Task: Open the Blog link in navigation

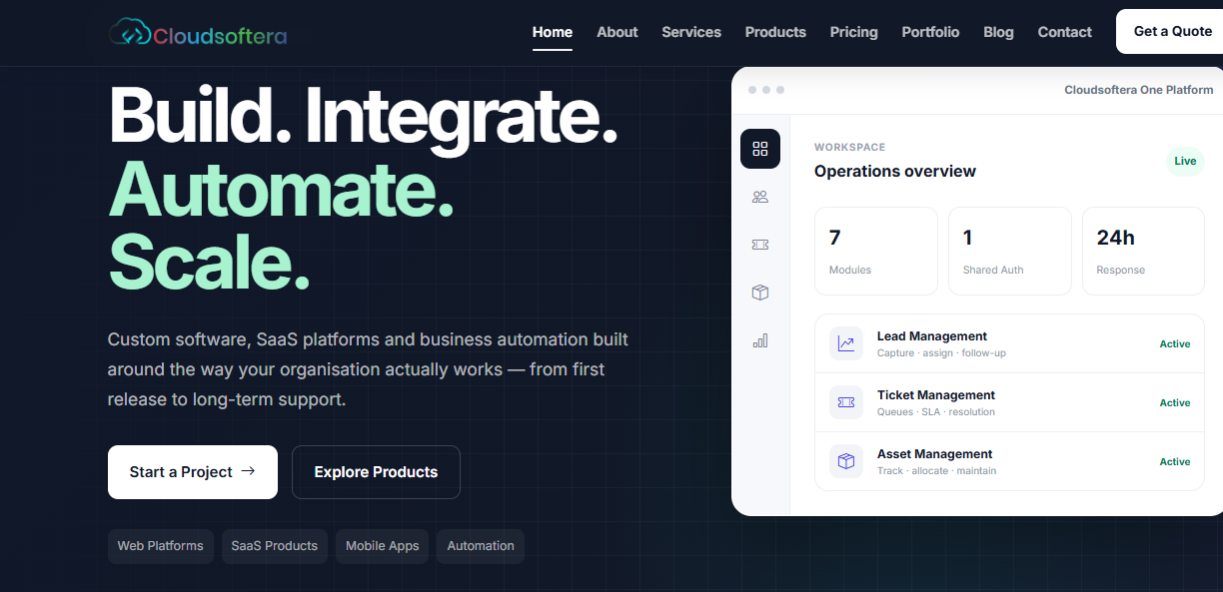Action: click(x=998, y=32)
